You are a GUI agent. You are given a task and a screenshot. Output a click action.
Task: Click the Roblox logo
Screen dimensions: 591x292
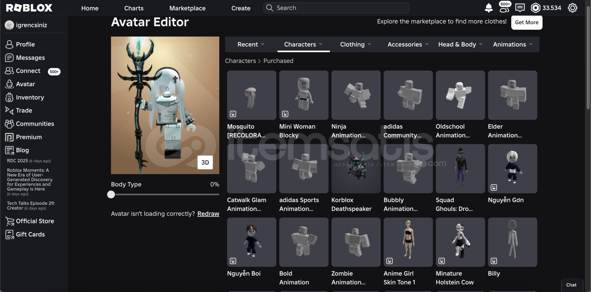29,8
